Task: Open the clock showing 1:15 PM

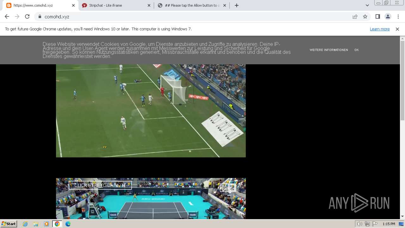Action: click(x=389, y=224)
